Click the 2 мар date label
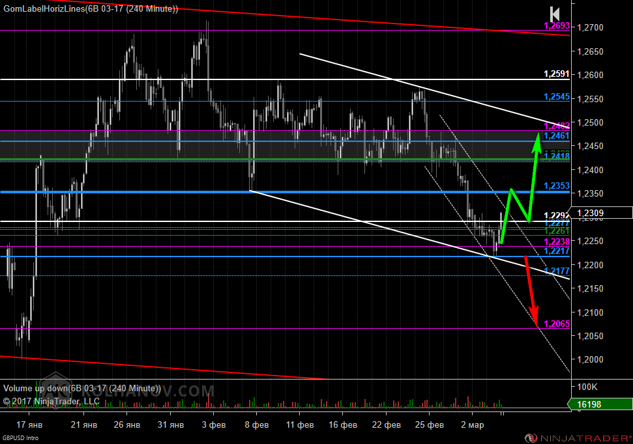 pos(473,424)
